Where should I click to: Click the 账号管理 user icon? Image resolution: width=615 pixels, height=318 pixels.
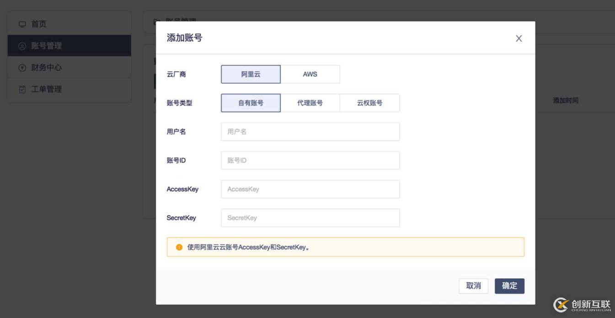pos(22,46)
